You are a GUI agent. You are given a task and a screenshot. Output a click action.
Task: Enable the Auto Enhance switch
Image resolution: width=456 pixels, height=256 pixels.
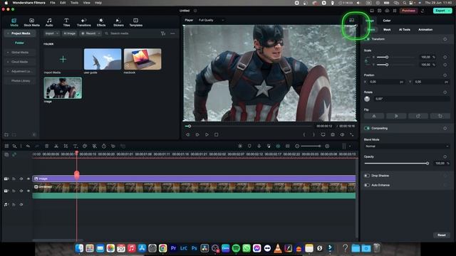[x=367, y=185]
